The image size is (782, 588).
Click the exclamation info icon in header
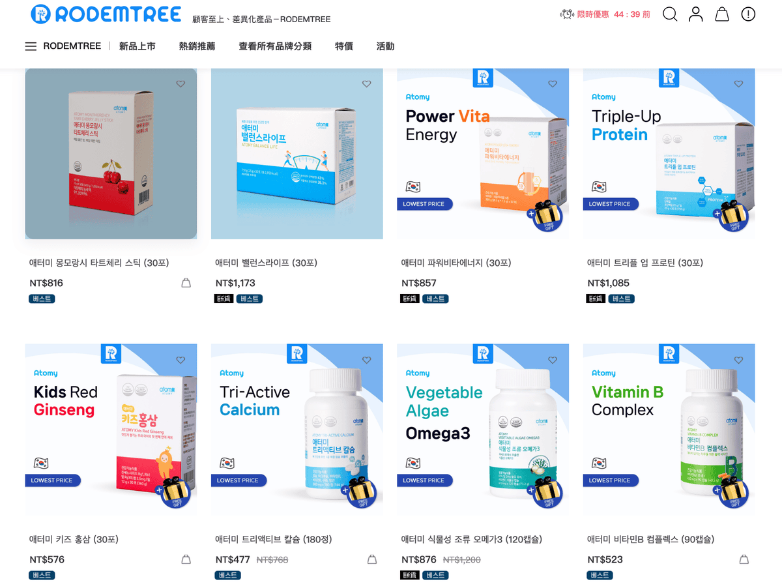(748, 14)
